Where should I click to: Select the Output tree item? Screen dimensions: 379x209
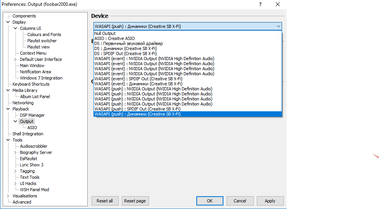pyautogui.click(x=27, y=121)
